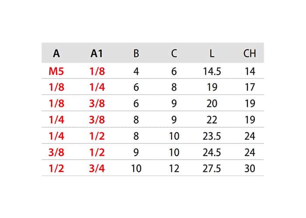The height and width of the screenshot is (218, 306).
Task: Click the L column header
Action: (x=212, y=53)
